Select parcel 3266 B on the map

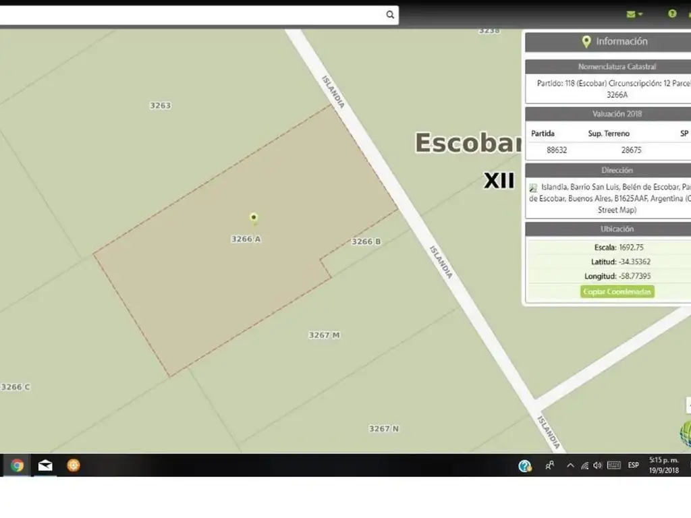[366, 241]
